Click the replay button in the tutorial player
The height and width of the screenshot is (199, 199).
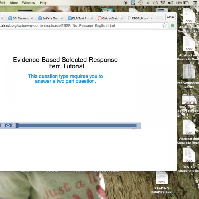click(x=8, y=125)
